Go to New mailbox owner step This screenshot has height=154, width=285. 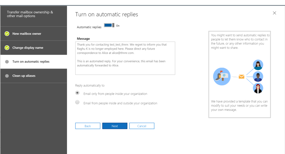[27, 34]
